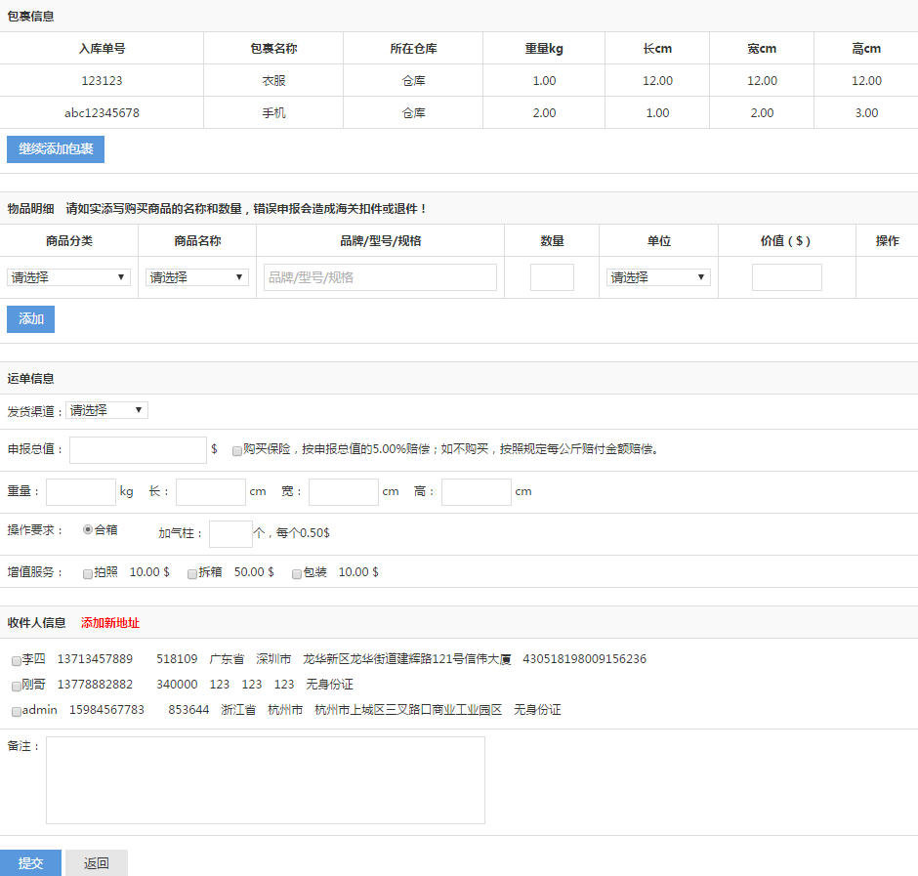918x876 pixels.
Task: Open the 商品分类 dropdown
Action: point(68,277)
